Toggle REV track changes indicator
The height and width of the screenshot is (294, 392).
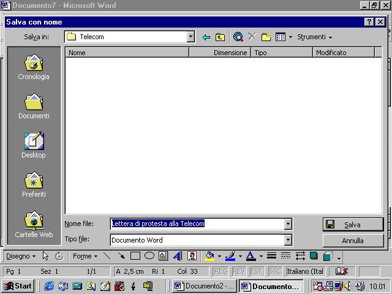[239, 271]
